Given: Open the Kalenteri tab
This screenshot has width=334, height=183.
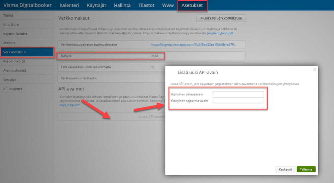Looking at the screenshot, I should (x=69, y=5).
